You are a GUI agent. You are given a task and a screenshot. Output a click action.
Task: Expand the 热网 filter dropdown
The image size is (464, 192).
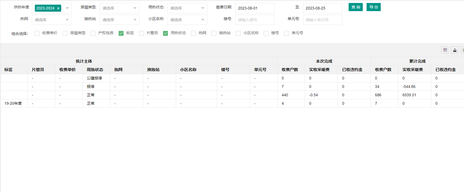(52, 20)
